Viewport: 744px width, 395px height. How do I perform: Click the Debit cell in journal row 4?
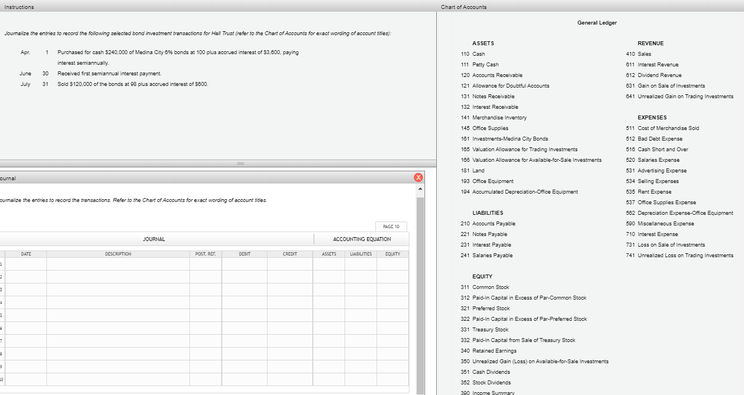(x=244, y=302)
